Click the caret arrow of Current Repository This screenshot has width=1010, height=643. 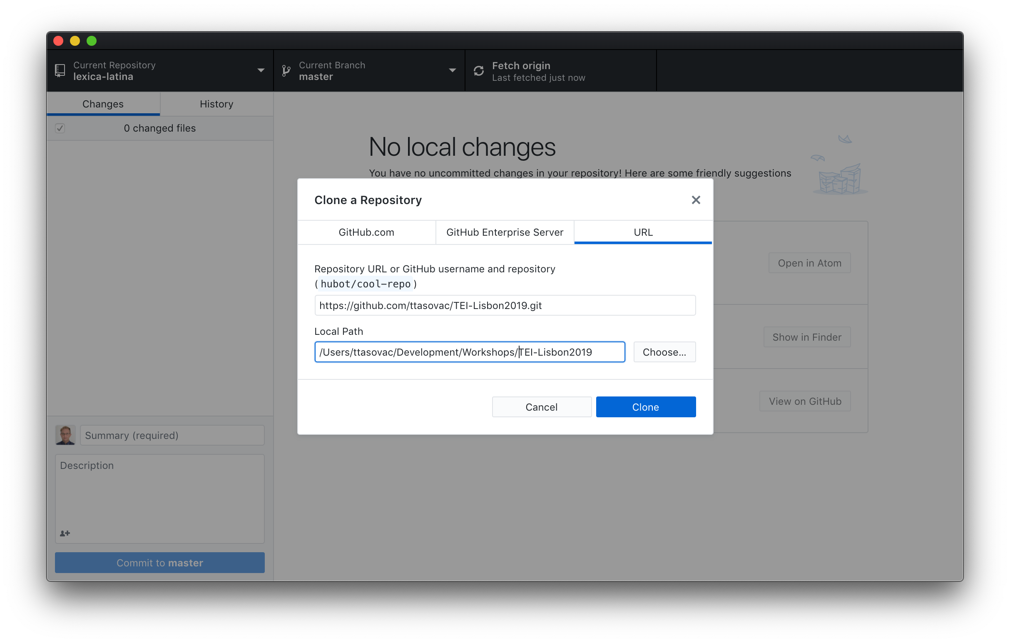point(261,70)
